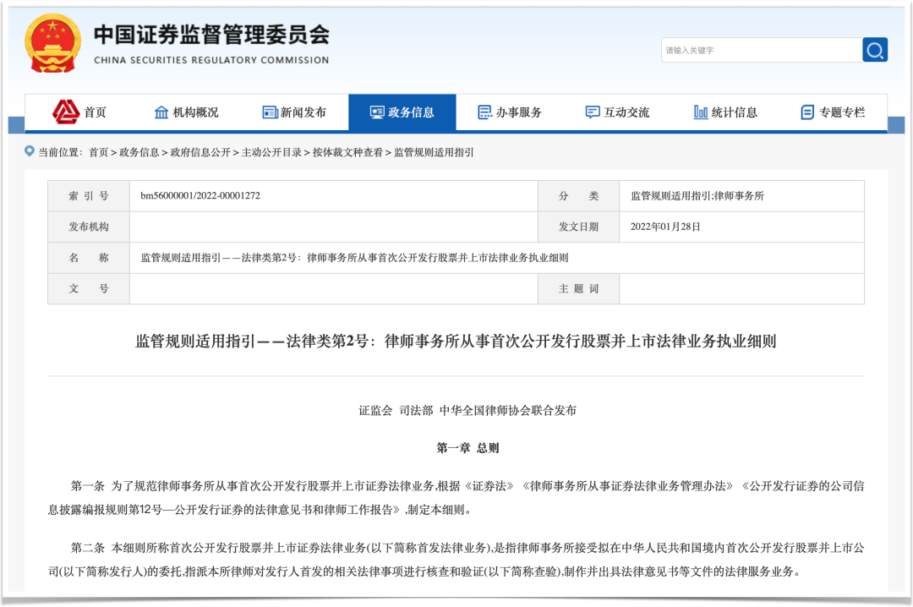Open 按体裁文种查看 breadcrumb link

pyautogui.click(x=347, y=152)
